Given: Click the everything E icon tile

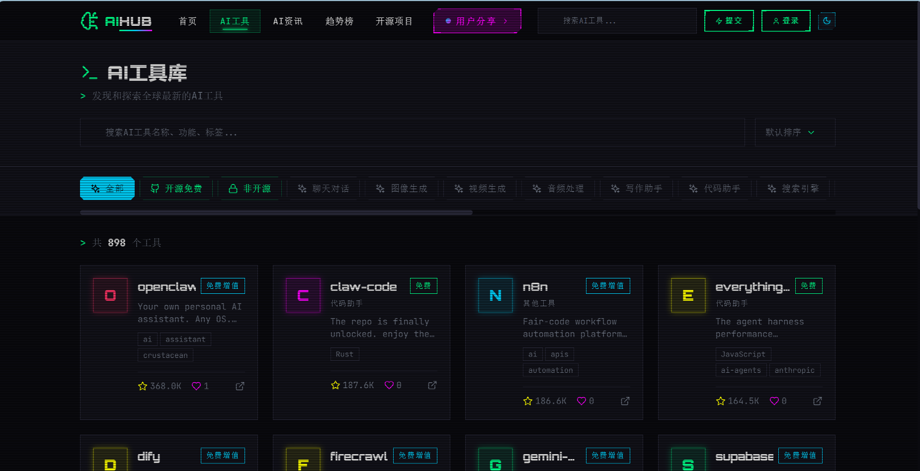Looking at the screenshot, I should tap(688, 295).
